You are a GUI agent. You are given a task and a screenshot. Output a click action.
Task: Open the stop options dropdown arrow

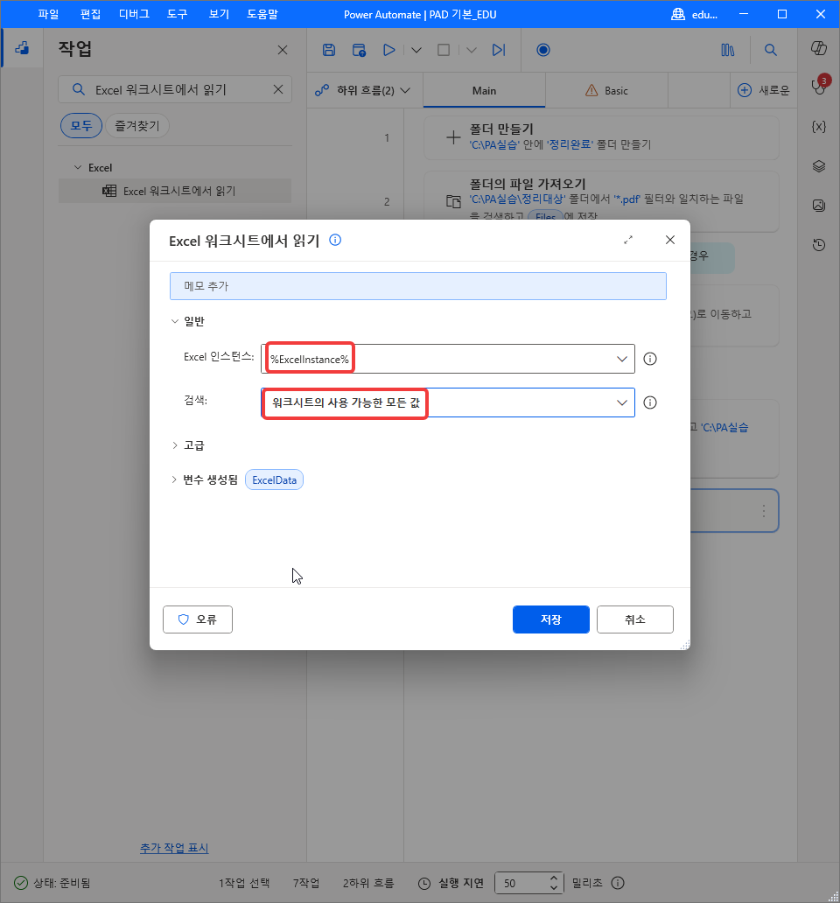tap(471, 50)
